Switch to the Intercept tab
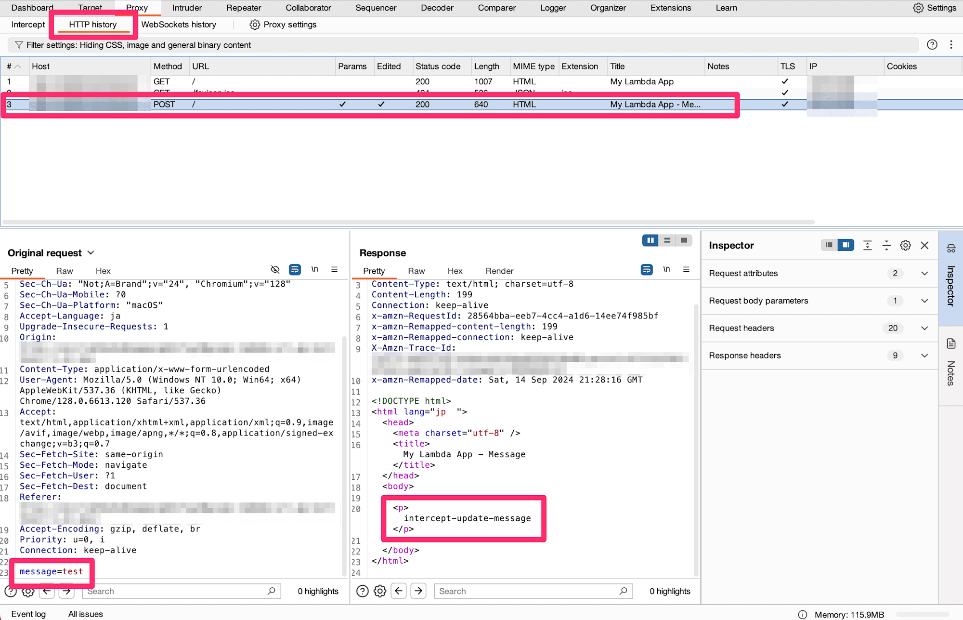The height and width of the screenshot is (620, 963). click(x=28, y=25)
